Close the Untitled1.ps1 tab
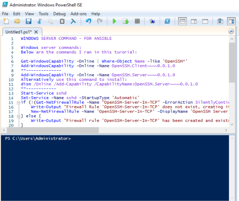 pyautogui.click(x=36, y=32)
